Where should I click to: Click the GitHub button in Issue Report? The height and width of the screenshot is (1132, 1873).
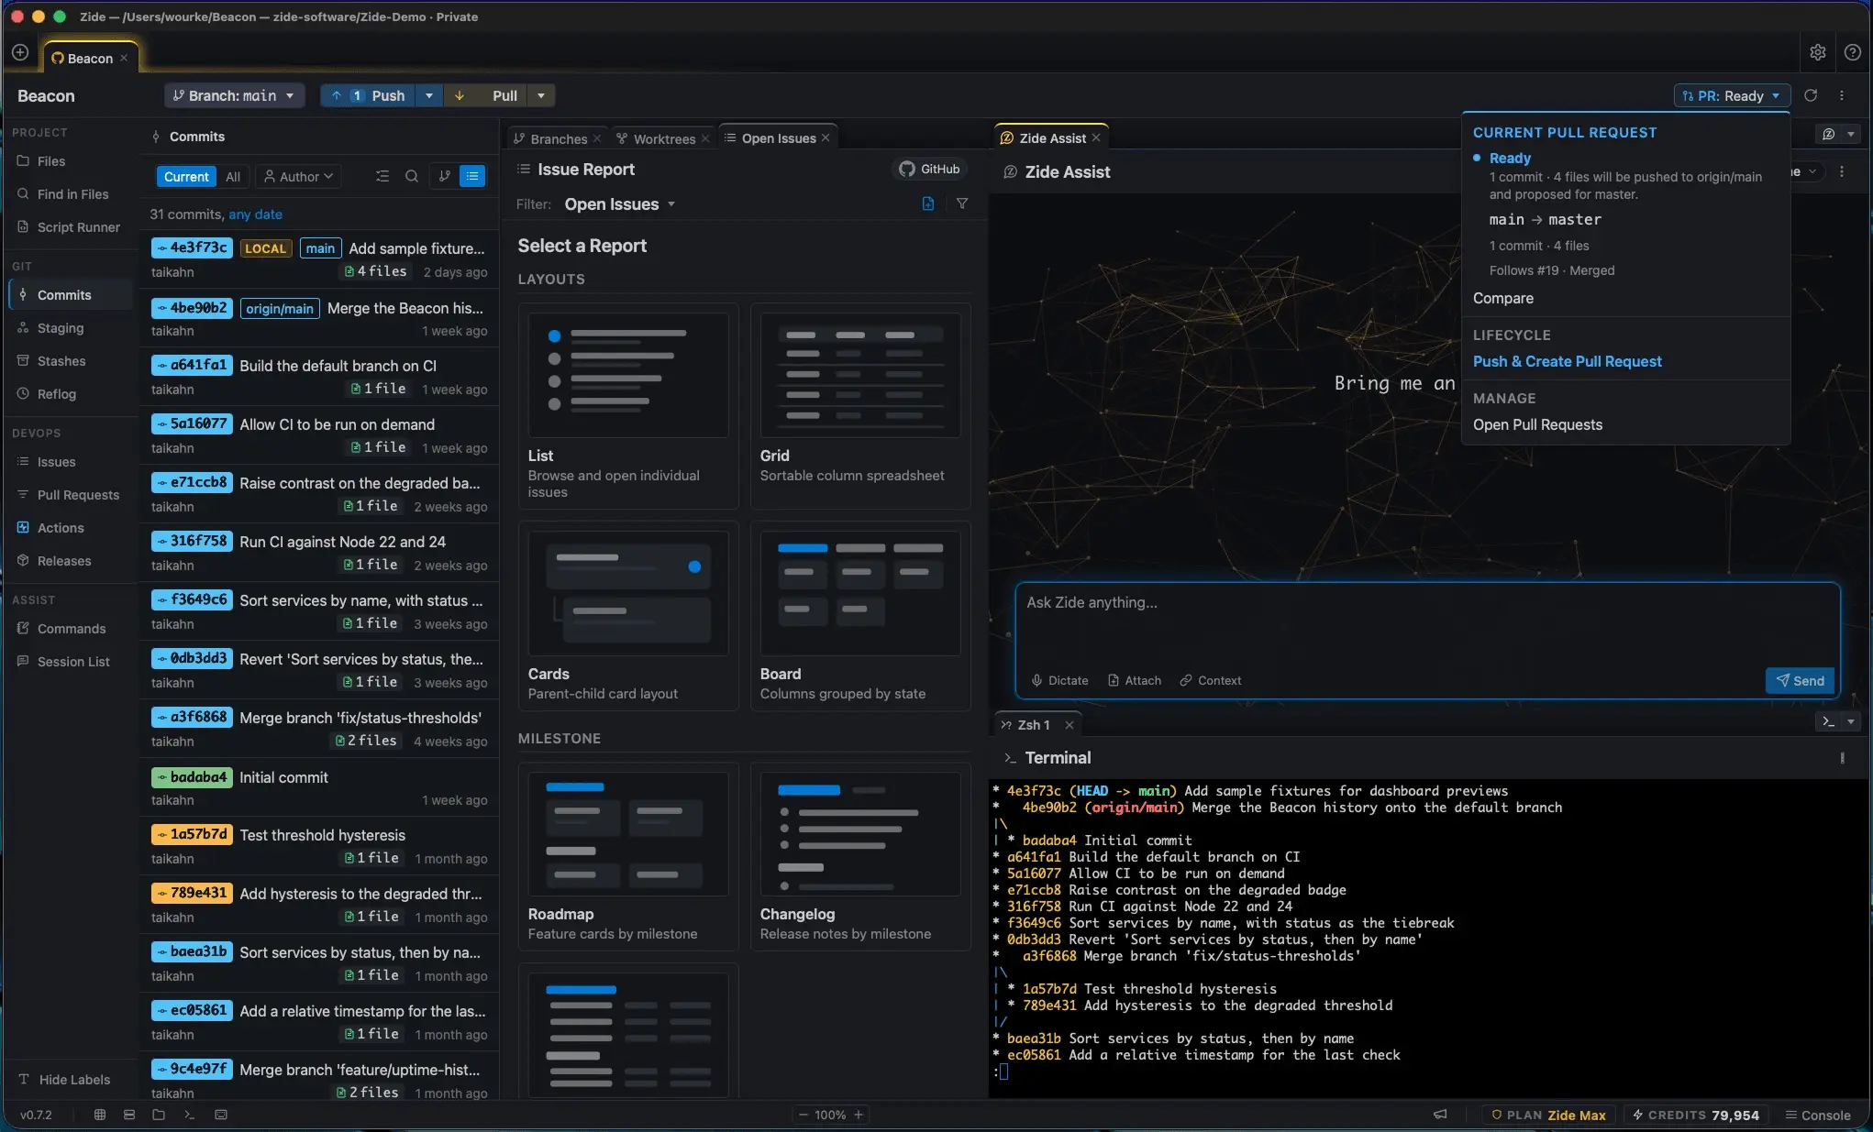point(929,169)
